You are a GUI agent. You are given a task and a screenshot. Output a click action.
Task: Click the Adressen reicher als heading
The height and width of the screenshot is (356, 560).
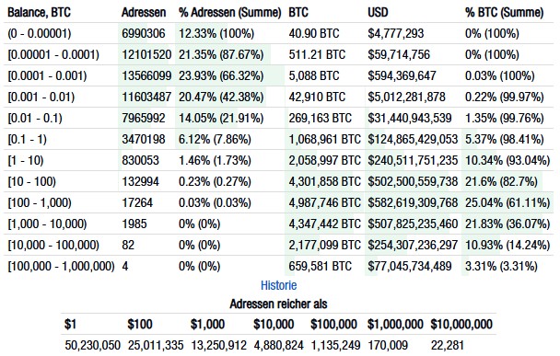278,304
